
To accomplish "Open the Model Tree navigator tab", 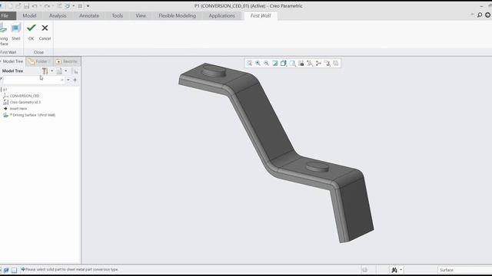I will (12, 61).
